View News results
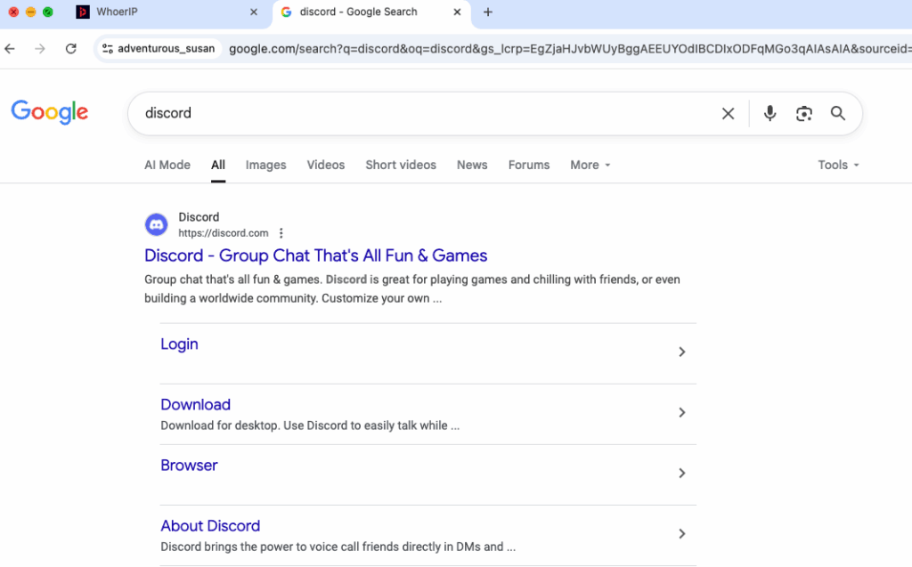Viewport: 912px width, 567px height. [x=472, y=166]
